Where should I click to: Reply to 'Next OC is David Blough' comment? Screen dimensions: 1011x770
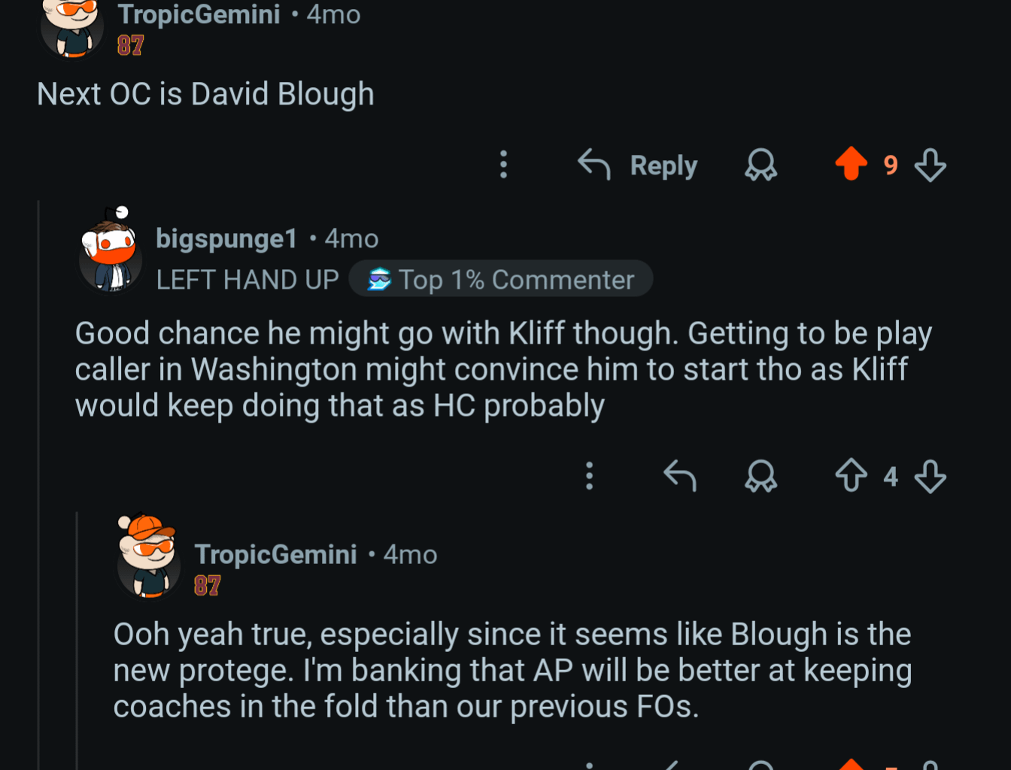click(638, 165)
